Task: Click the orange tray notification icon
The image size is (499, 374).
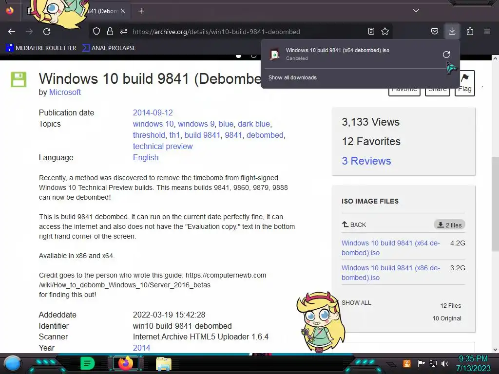Action: coord(407,363)
